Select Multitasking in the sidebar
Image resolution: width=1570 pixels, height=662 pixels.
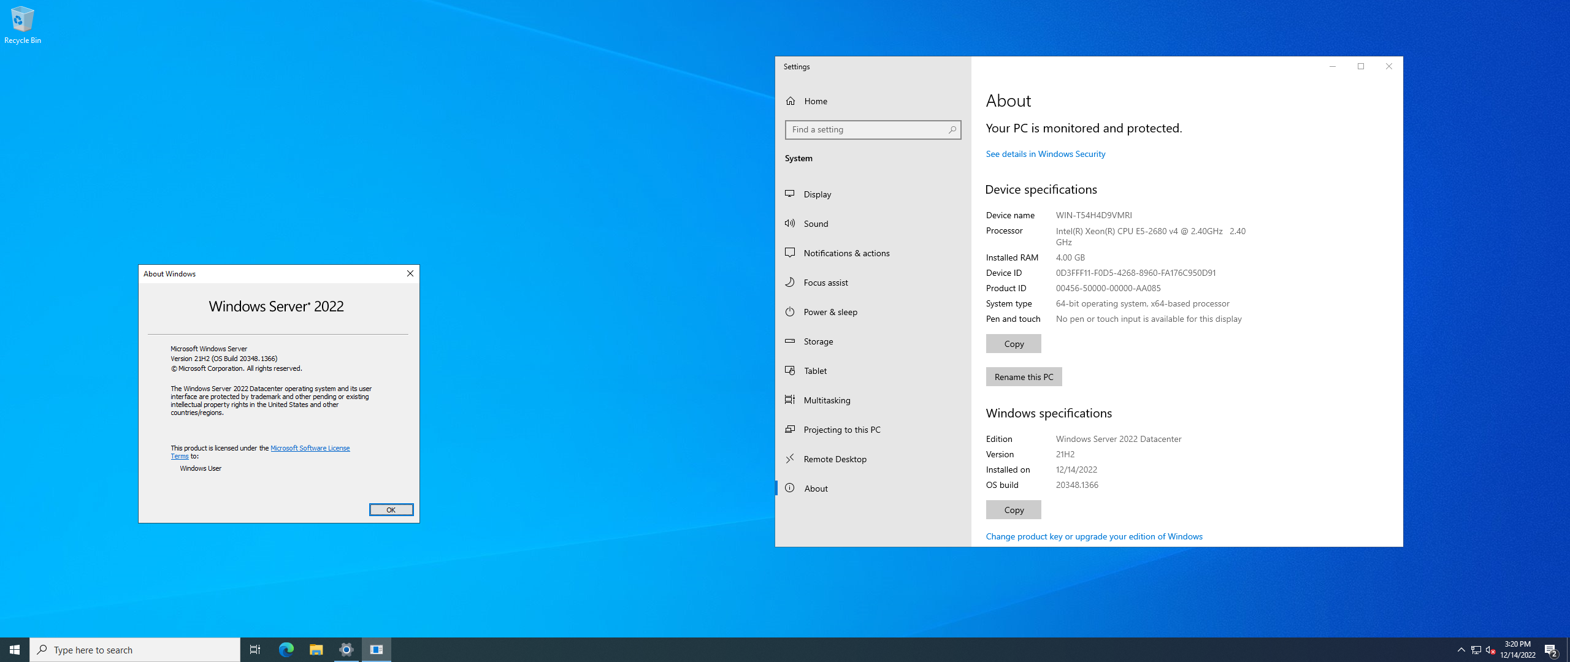873,400
